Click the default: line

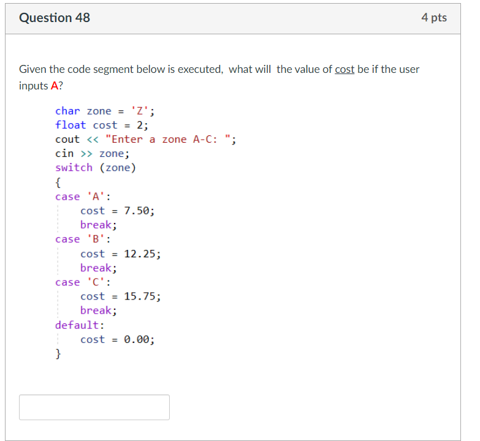(x=80, y=325)
